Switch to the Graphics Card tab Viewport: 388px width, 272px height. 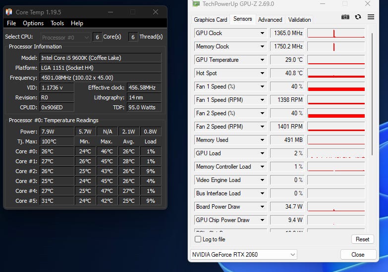[210, 20]
